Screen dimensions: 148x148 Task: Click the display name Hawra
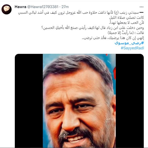click(x=20, y=7)
